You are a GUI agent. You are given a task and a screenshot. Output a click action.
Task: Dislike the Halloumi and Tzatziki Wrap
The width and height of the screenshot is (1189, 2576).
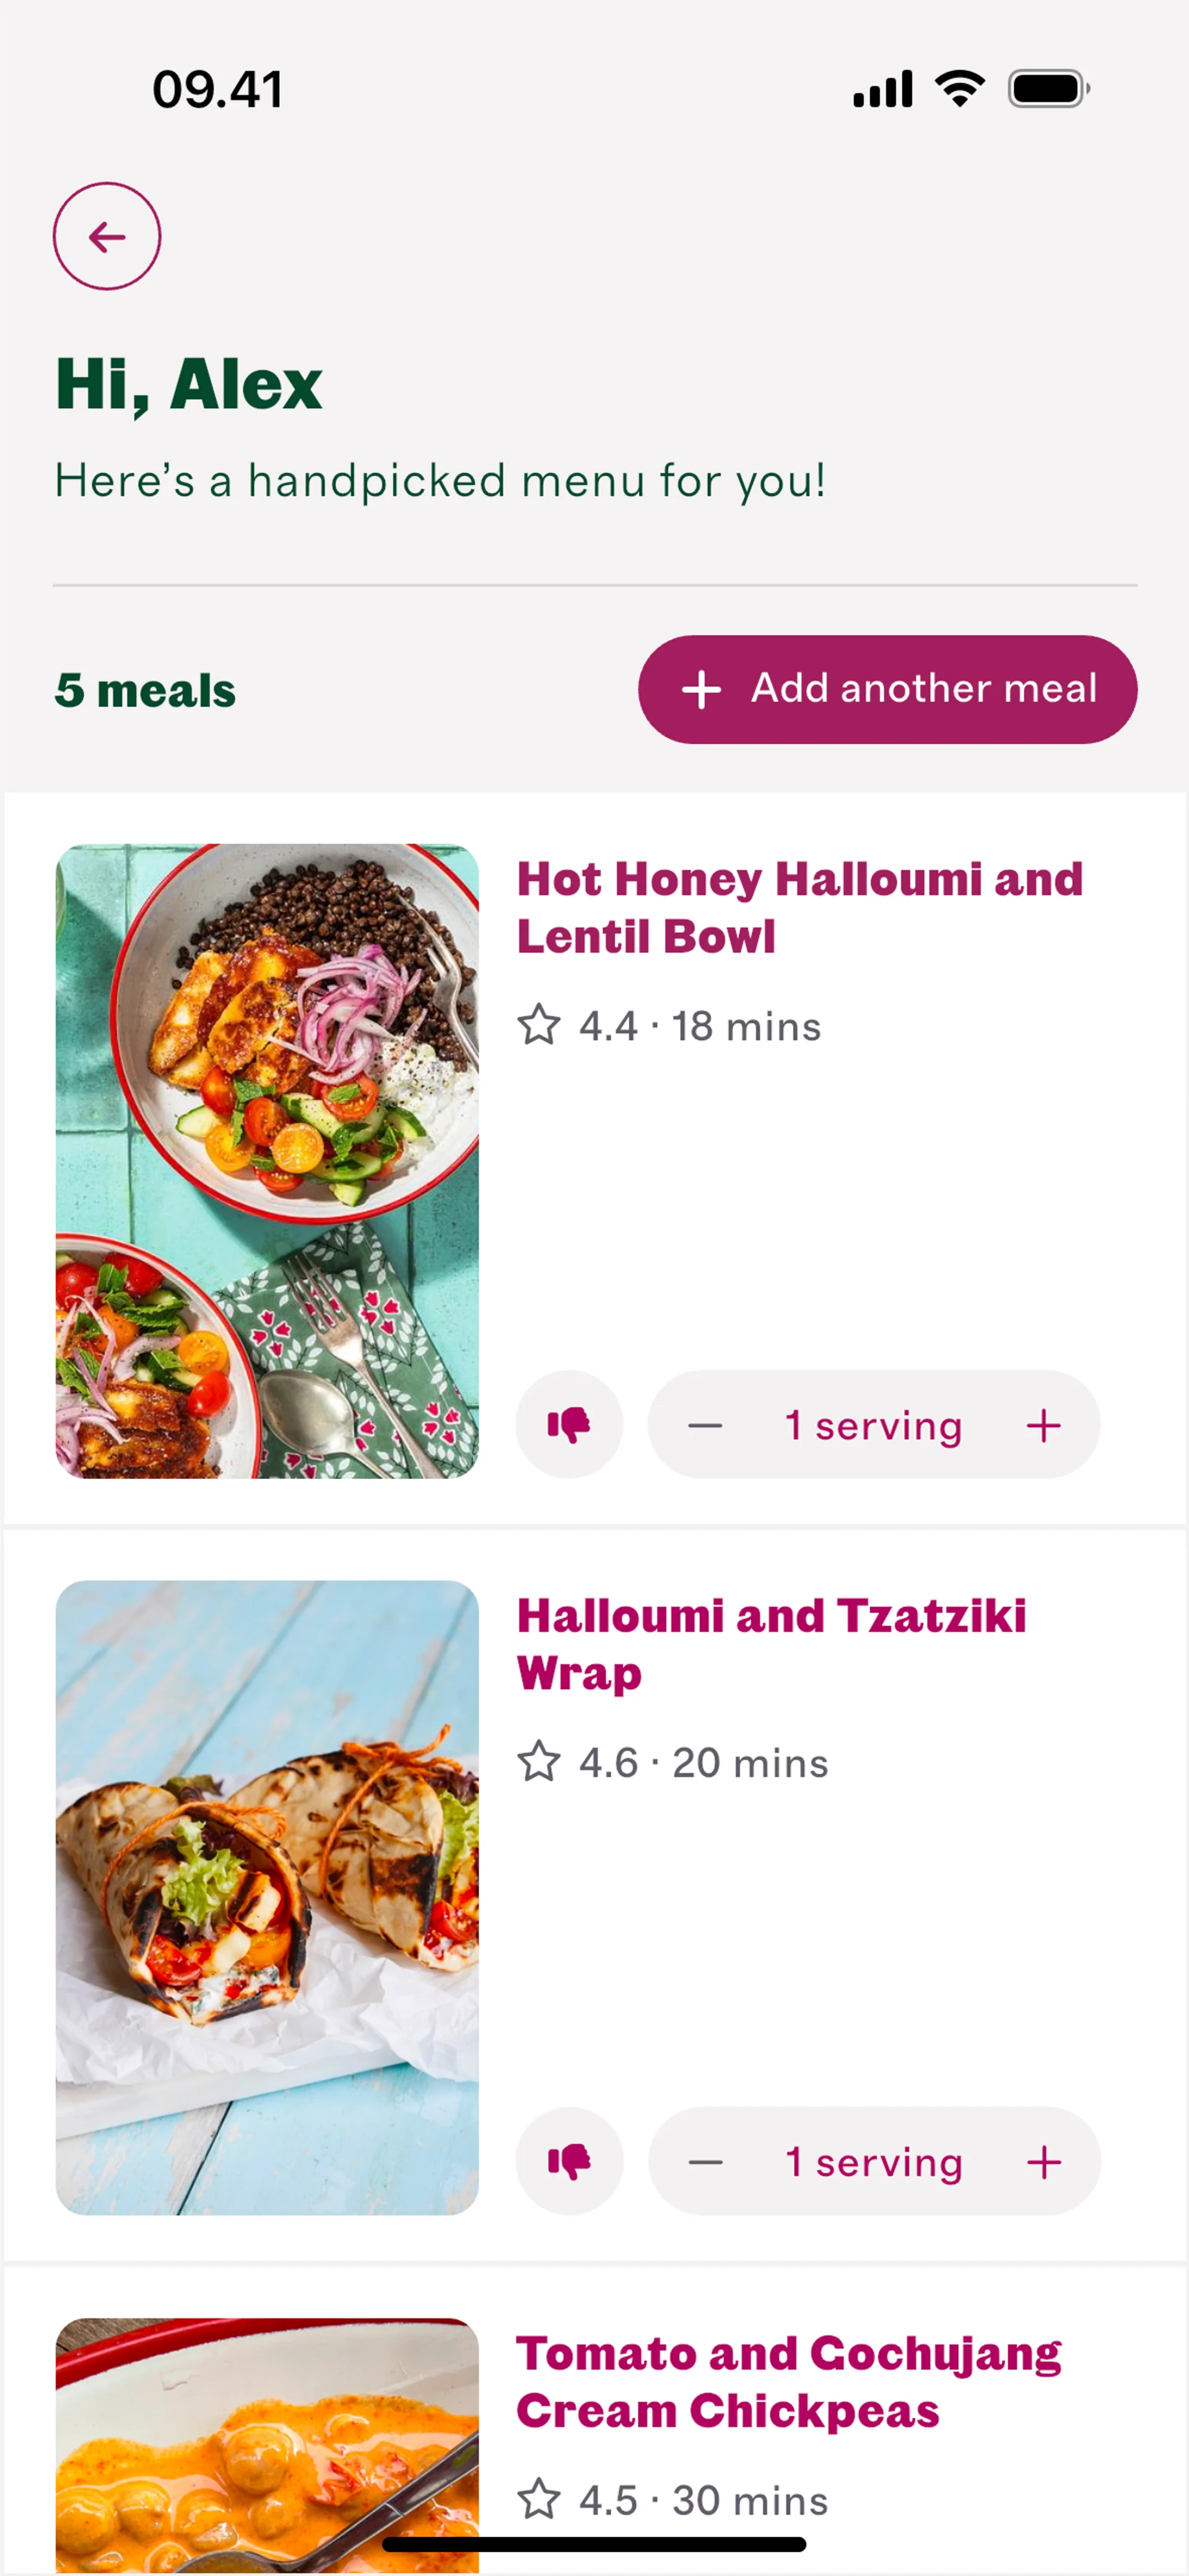[569, 2161]
